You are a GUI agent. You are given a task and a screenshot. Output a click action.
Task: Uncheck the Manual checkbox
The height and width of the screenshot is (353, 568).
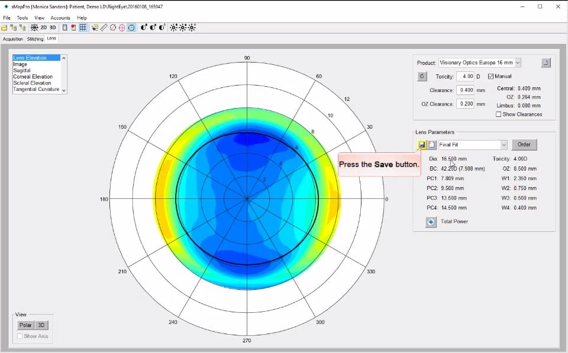[x=490, y=76]
